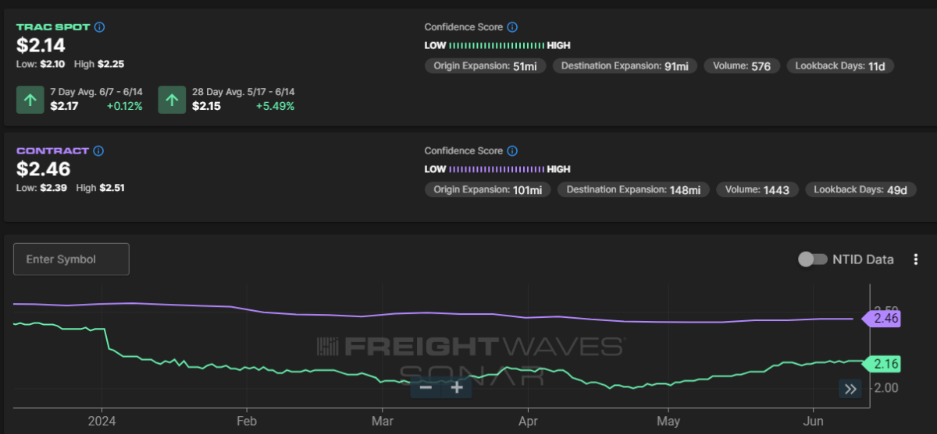Click the Volume 576 chip
The height and width of the screenshot is (434, 937).
click(742, 66)
